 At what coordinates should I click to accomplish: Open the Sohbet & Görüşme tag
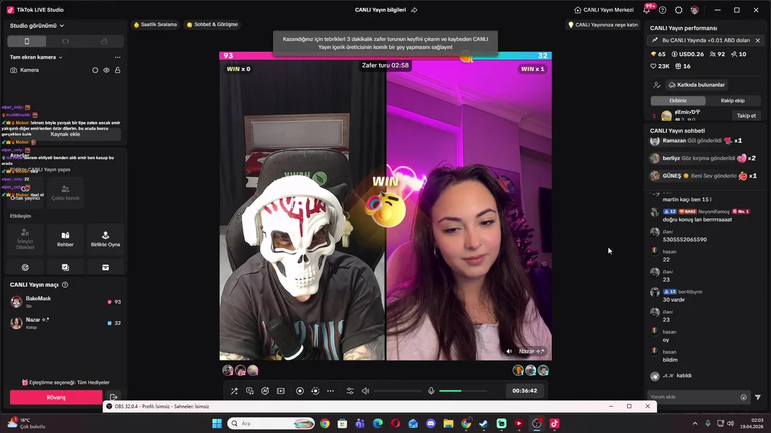(212, 25)
